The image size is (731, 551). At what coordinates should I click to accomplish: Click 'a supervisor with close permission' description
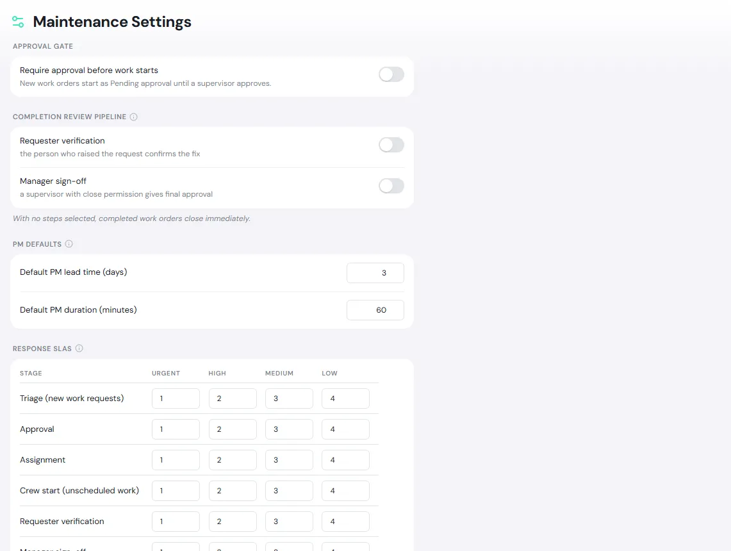(x=116, y=194)
